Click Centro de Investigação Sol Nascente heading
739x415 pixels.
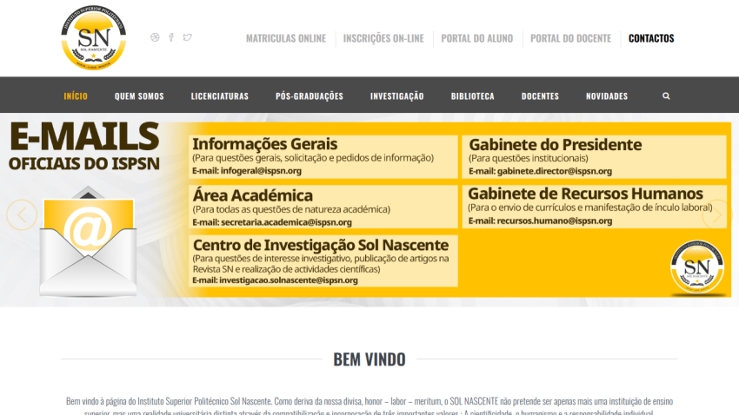321,245
